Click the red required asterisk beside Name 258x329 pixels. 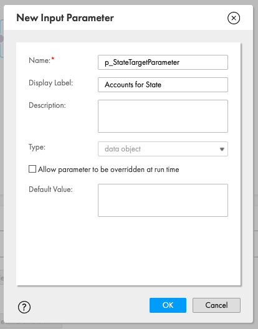(53, 59)
